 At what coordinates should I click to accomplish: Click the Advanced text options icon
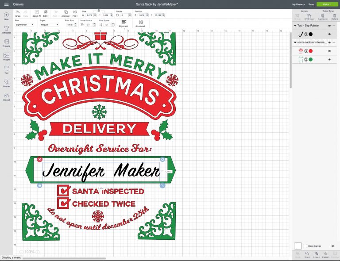coord(140,23)
